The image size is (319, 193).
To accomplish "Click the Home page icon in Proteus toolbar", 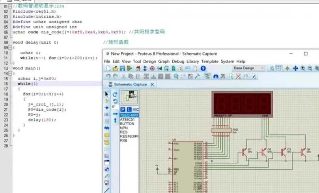I will (x=138, y=69).
